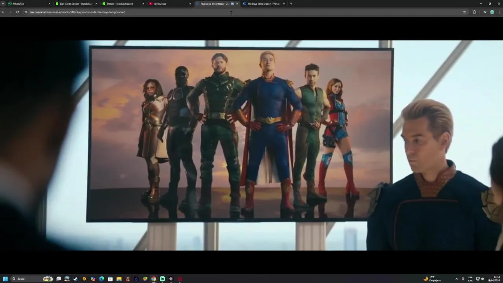
Task: Launch Copilot from the taskbar
Action: [x=93, y=279]
